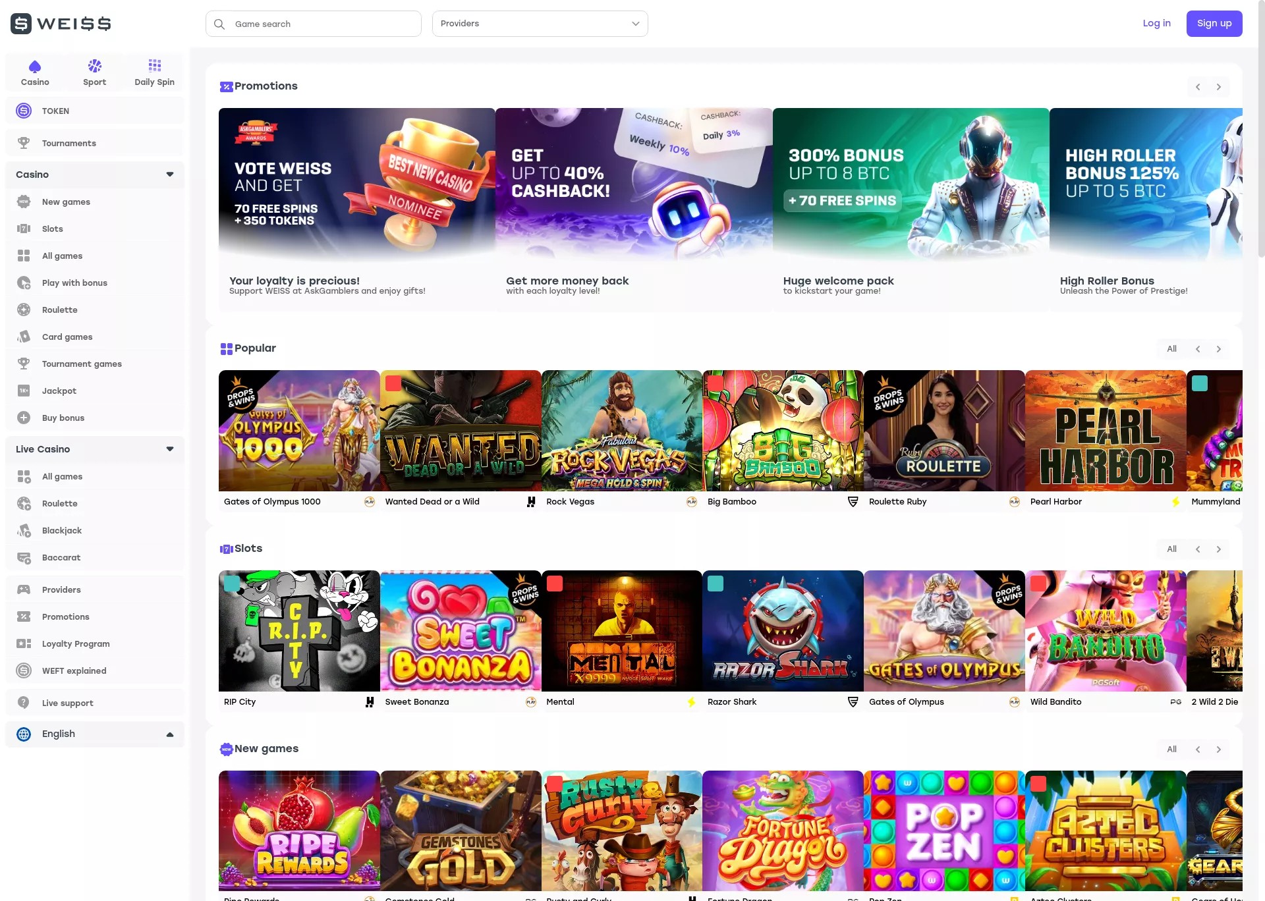Click the Card games icon

24,337
